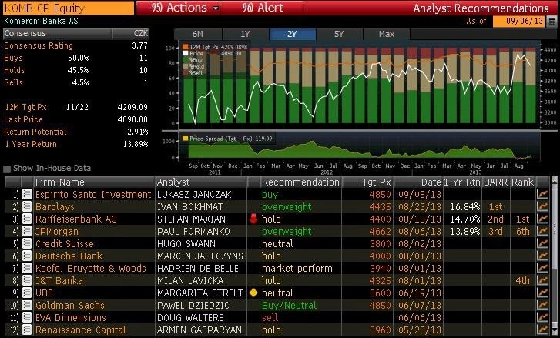This screenshot has width=560, height=338.
Task: Select the 1Y chart range tab
Action: coord(245,34)
